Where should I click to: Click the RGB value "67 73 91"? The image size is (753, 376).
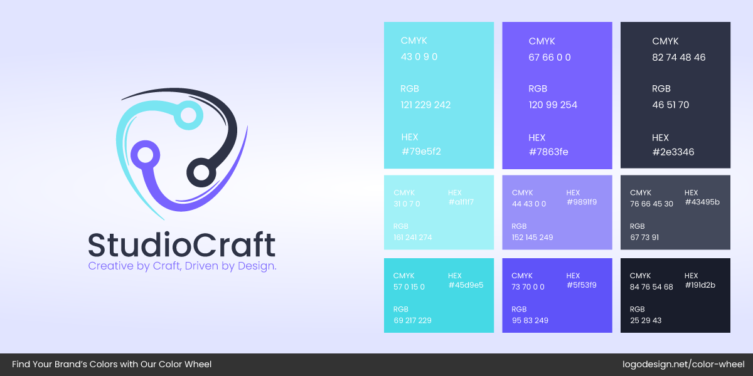coord(644,238)
